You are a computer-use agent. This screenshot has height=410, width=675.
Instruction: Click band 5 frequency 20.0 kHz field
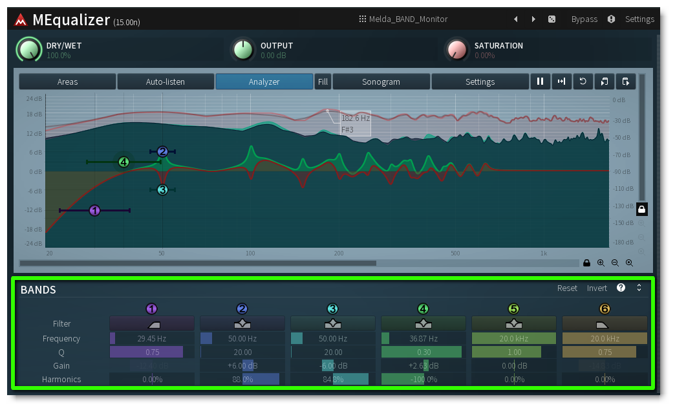point(514,338)
